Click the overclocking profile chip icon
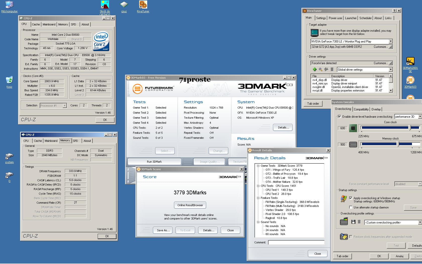 pos(344,222)
